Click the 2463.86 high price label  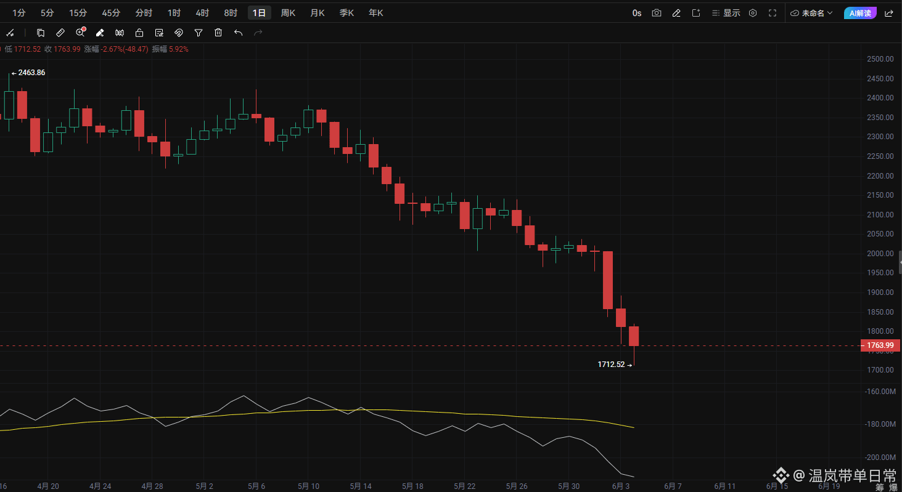pos(31,73)
